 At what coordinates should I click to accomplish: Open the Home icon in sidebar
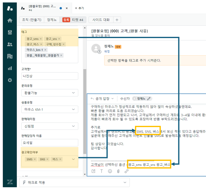click(10, 20)
